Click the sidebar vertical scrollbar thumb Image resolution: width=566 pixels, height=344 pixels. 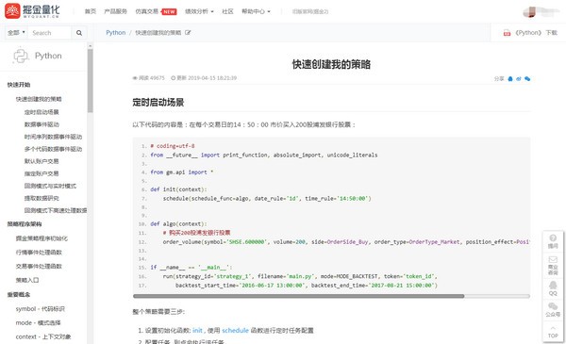pos(91,81)
